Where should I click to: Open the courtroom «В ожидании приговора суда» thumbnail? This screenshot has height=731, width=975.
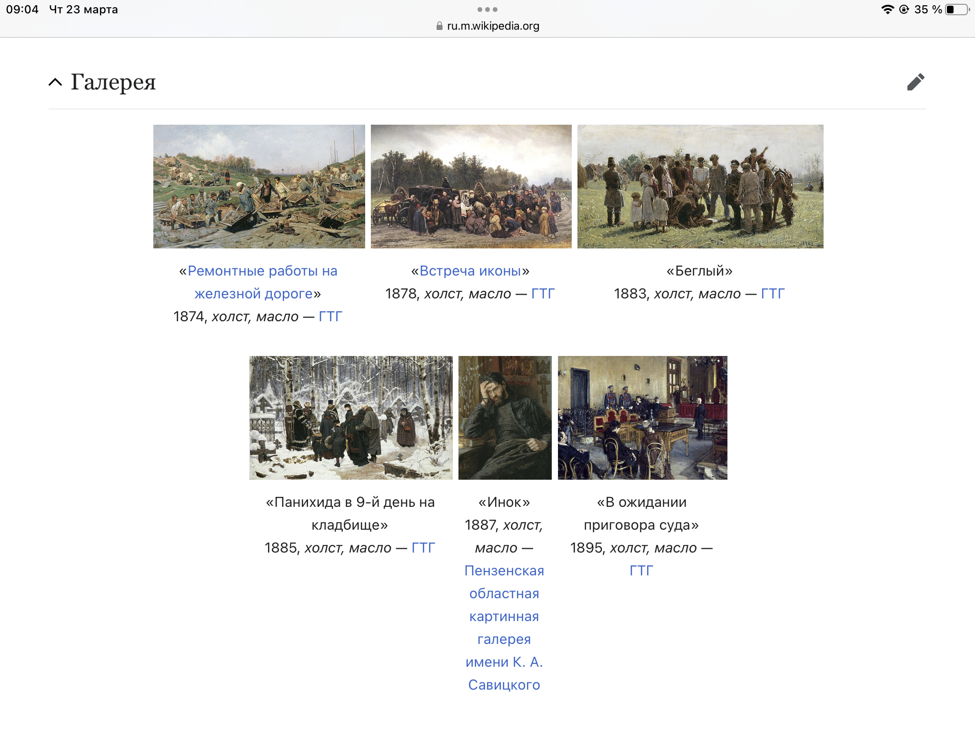click(x=643, y=418)
